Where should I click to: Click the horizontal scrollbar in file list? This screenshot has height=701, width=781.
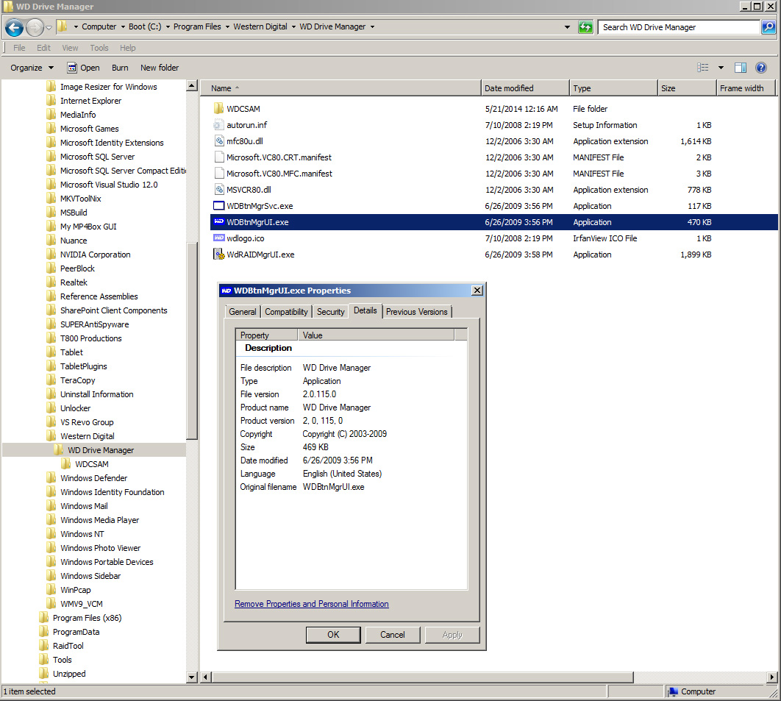click(x=422, y=677)
